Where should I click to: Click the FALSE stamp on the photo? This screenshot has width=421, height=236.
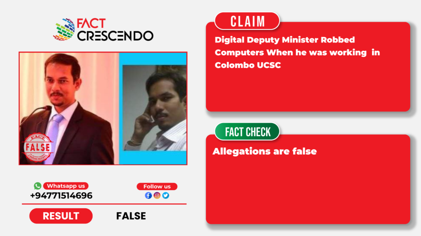[x=37, y=147]
